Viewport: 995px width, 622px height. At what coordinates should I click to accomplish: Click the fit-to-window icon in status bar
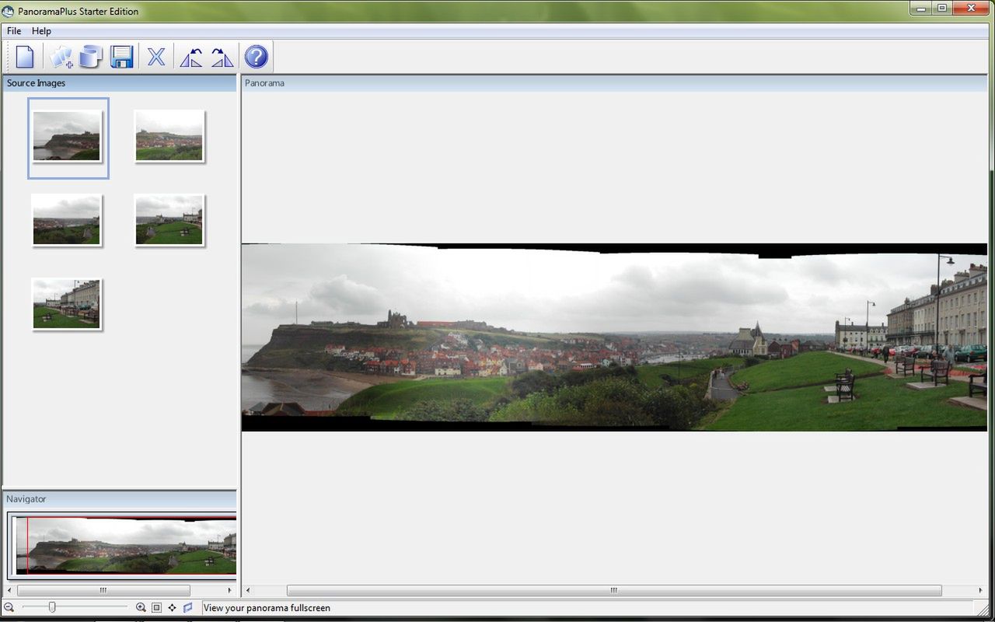click(x=156, y=607)
